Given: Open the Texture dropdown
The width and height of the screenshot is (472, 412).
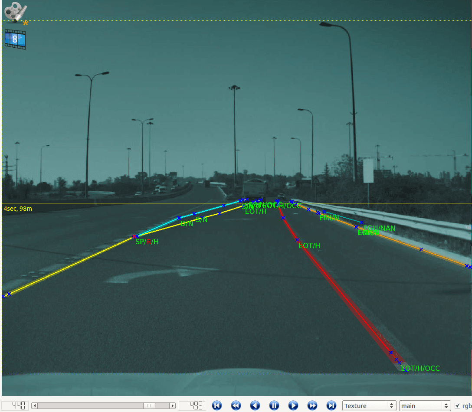Looking at the screenshot, I should point(369,405).
